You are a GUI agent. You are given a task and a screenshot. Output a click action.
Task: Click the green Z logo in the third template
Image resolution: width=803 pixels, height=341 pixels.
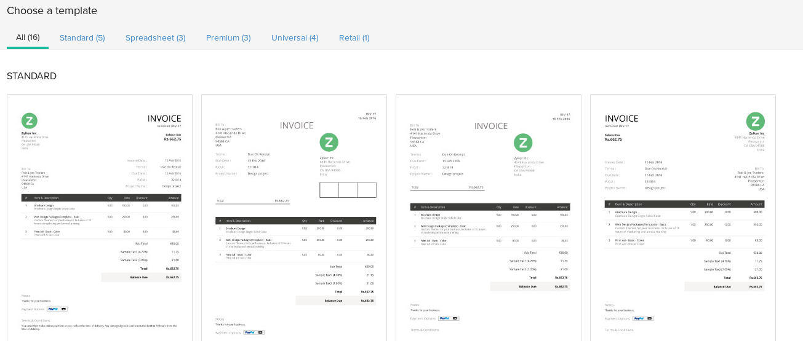523,143
